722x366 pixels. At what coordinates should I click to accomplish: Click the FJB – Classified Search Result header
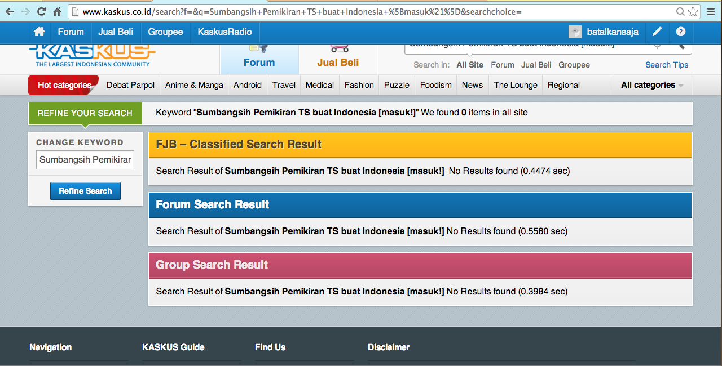420,145
